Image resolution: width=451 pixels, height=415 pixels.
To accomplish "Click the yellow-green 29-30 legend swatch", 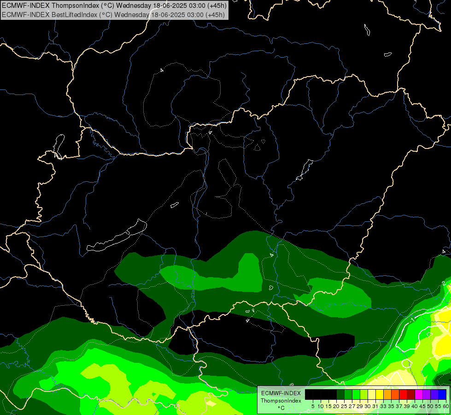I will tap(364, 394).
